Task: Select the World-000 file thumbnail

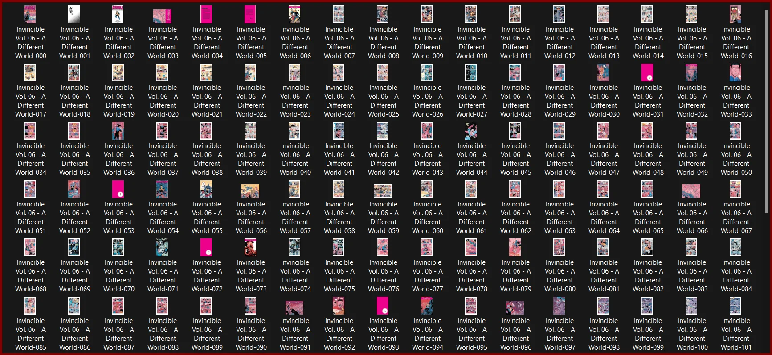Action: 30,14
